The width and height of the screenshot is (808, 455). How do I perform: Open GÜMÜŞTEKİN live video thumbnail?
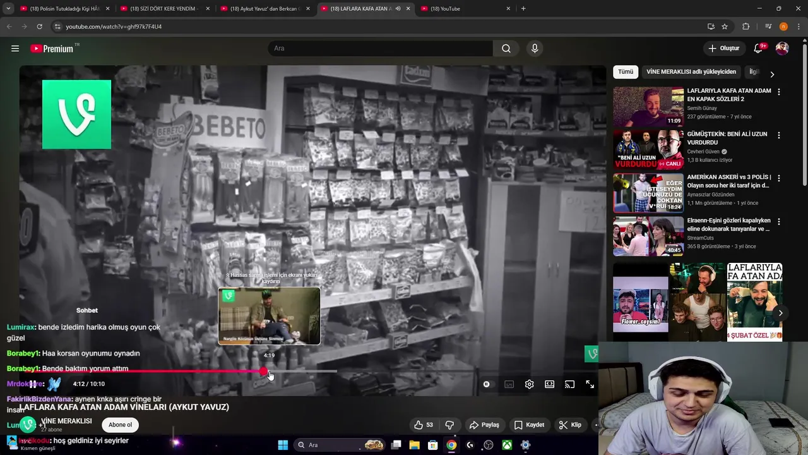[x=648, y=150]
